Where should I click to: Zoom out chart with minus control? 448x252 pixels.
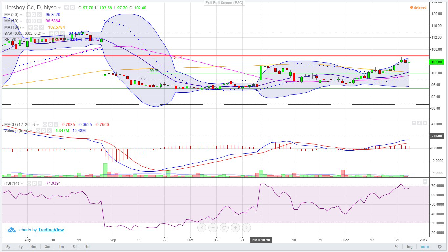213,227
